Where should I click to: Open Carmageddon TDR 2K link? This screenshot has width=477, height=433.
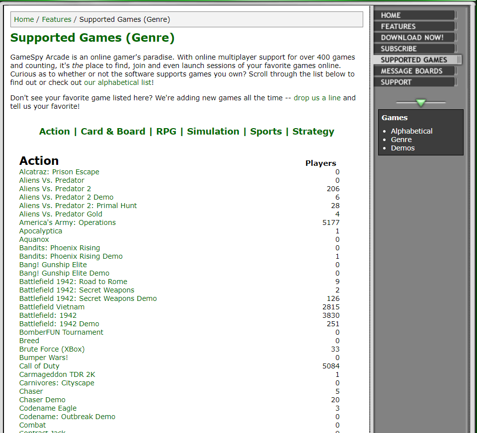[57, 374]
